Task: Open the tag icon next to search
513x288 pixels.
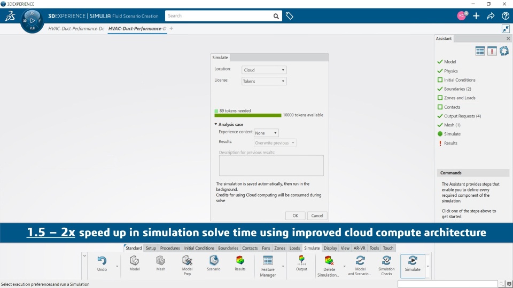Action: [289, 15]
